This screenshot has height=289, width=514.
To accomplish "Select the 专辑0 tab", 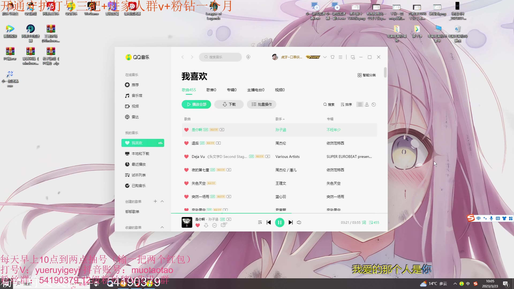I will (x=232, y=90).
